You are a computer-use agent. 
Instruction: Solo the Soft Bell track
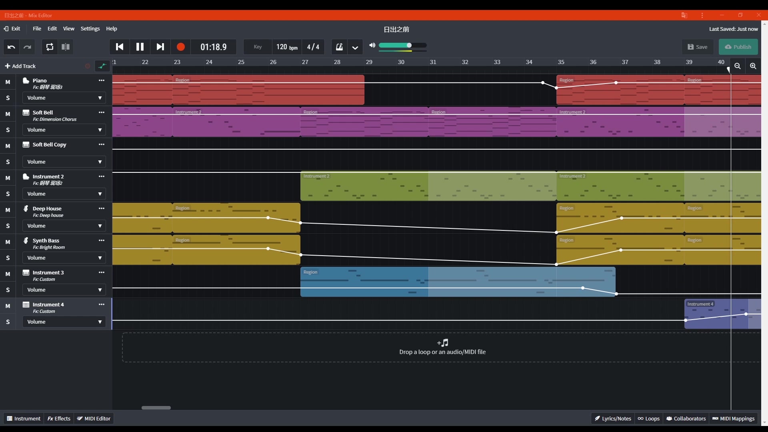(8, 129)
